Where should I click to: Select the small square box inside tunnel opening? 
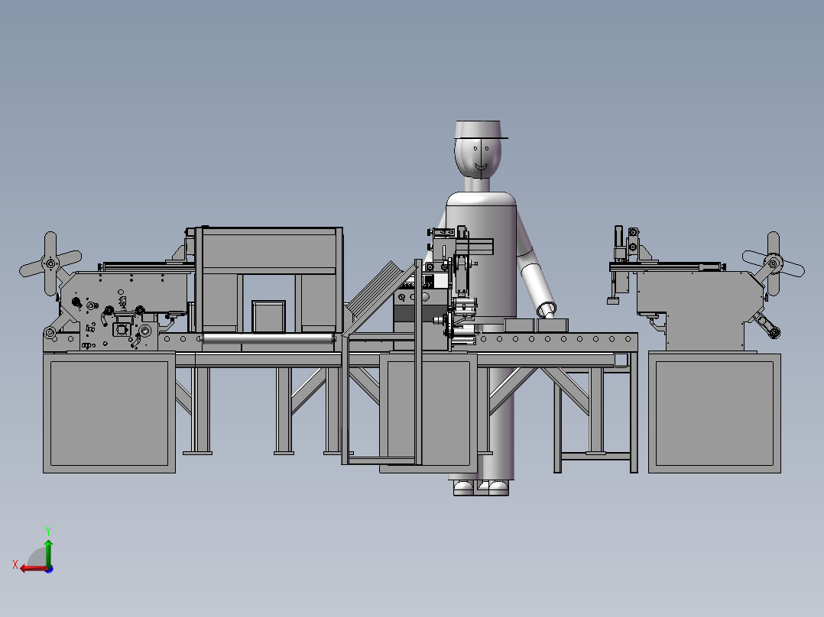click(269, 316)
